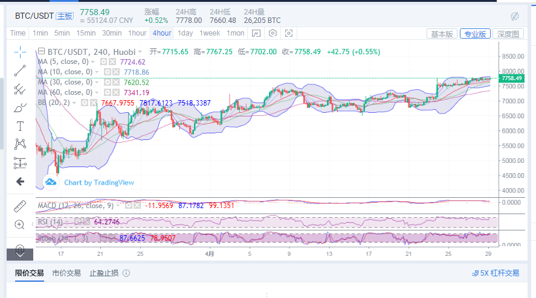Viewport: 536px width, 298px height.
Task: Expand BTC/USDT, 240, Huobi title dropdown
Action: click(140, 52)
